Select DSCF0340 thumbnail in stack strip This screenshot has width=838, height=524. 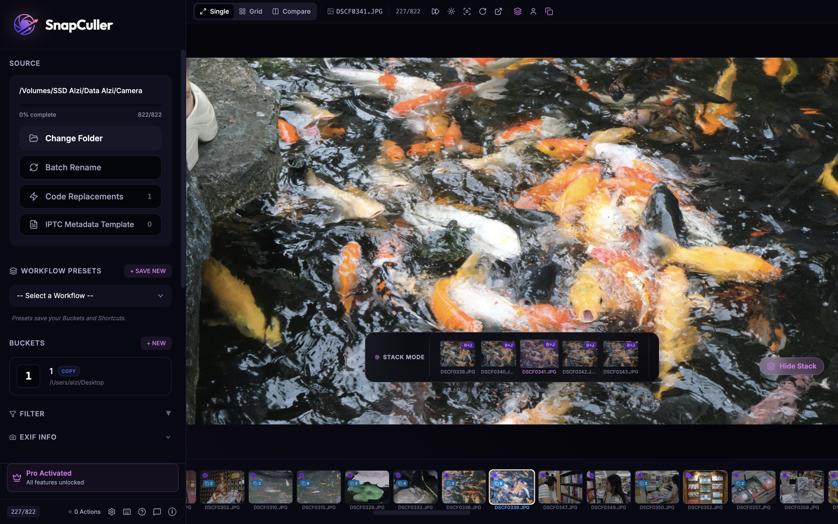coord(498,354)
